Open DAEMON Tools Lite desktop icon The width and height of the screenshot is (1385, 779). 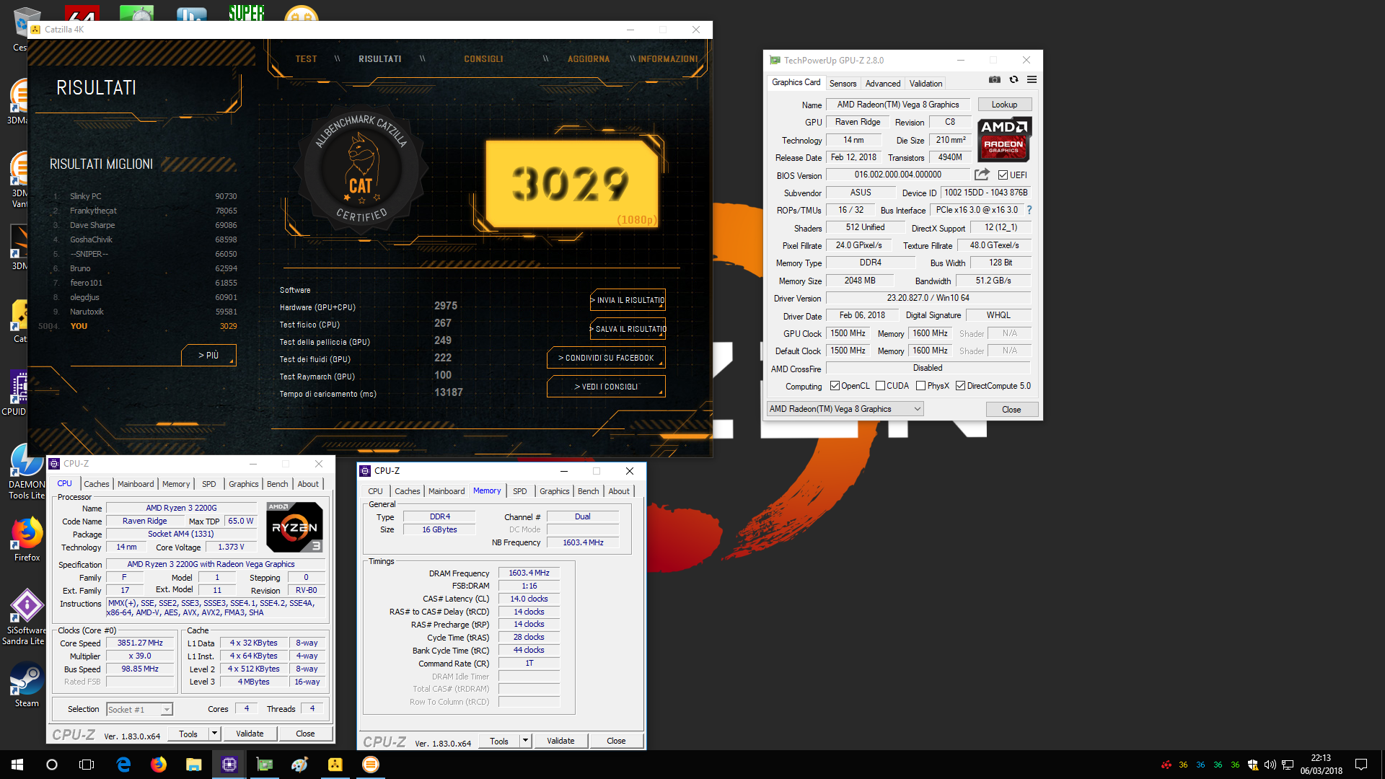coord(27,471)
